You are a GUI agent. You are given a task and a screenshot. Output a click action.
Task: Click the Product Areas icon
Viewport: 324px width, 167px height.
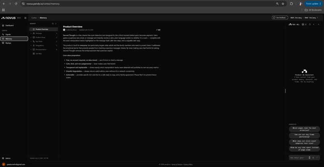pyautogui.click(x=34, y=37)
